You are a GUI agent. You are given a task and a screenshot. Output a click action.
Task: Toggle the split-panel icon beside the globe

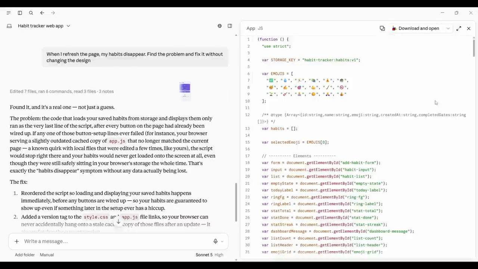click(230, 26)
